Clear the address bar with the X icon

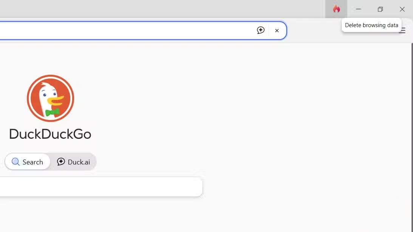tap(277, 30)
